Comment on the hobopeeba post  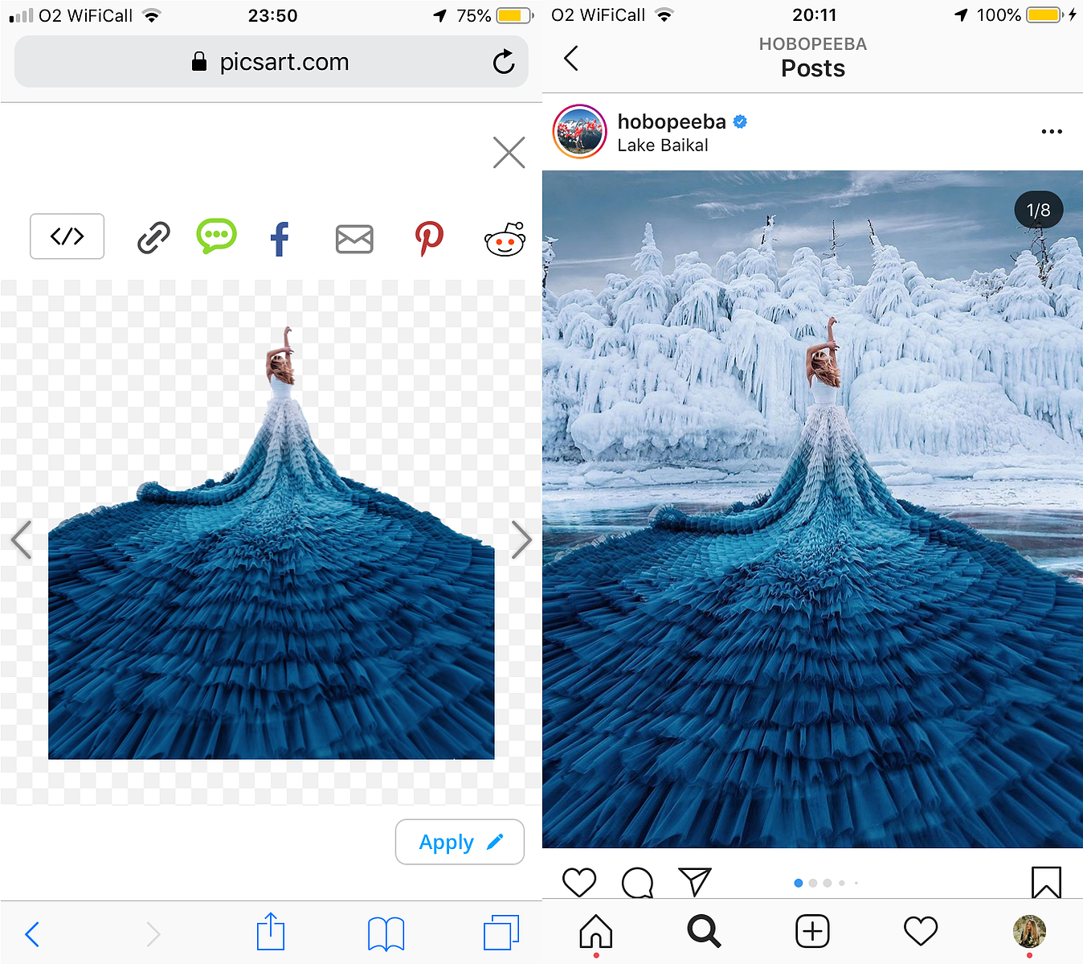coord(637,882)
